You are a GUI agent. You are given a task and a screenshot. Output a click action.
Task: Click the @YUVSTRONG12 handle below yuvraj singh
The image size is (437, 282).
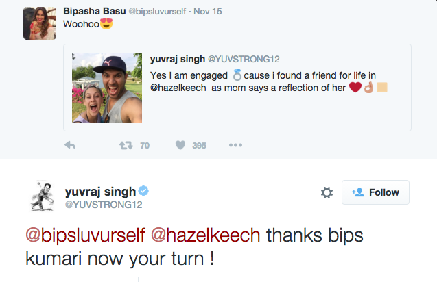[x=104, y=204]
